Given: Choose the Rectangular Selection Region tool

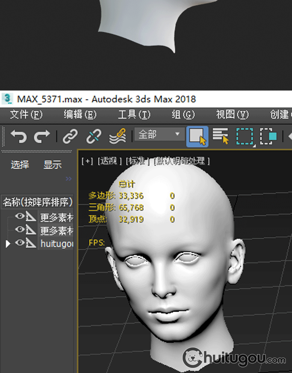Looking at the screenshot, I should (x=245, y=136).
